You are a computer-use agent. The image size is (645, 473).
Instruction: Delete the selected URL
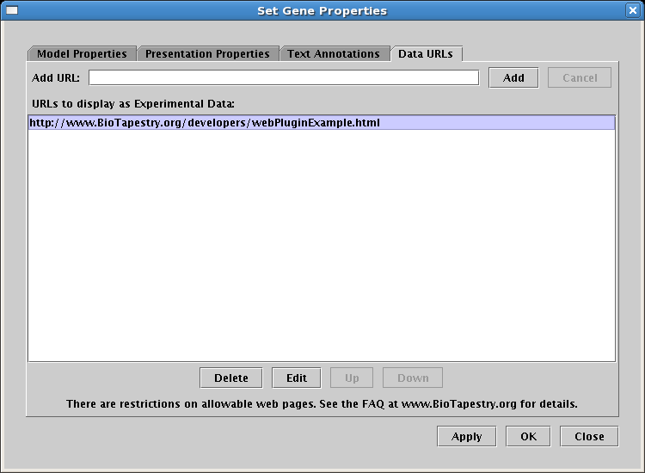(x=231, y=378)
